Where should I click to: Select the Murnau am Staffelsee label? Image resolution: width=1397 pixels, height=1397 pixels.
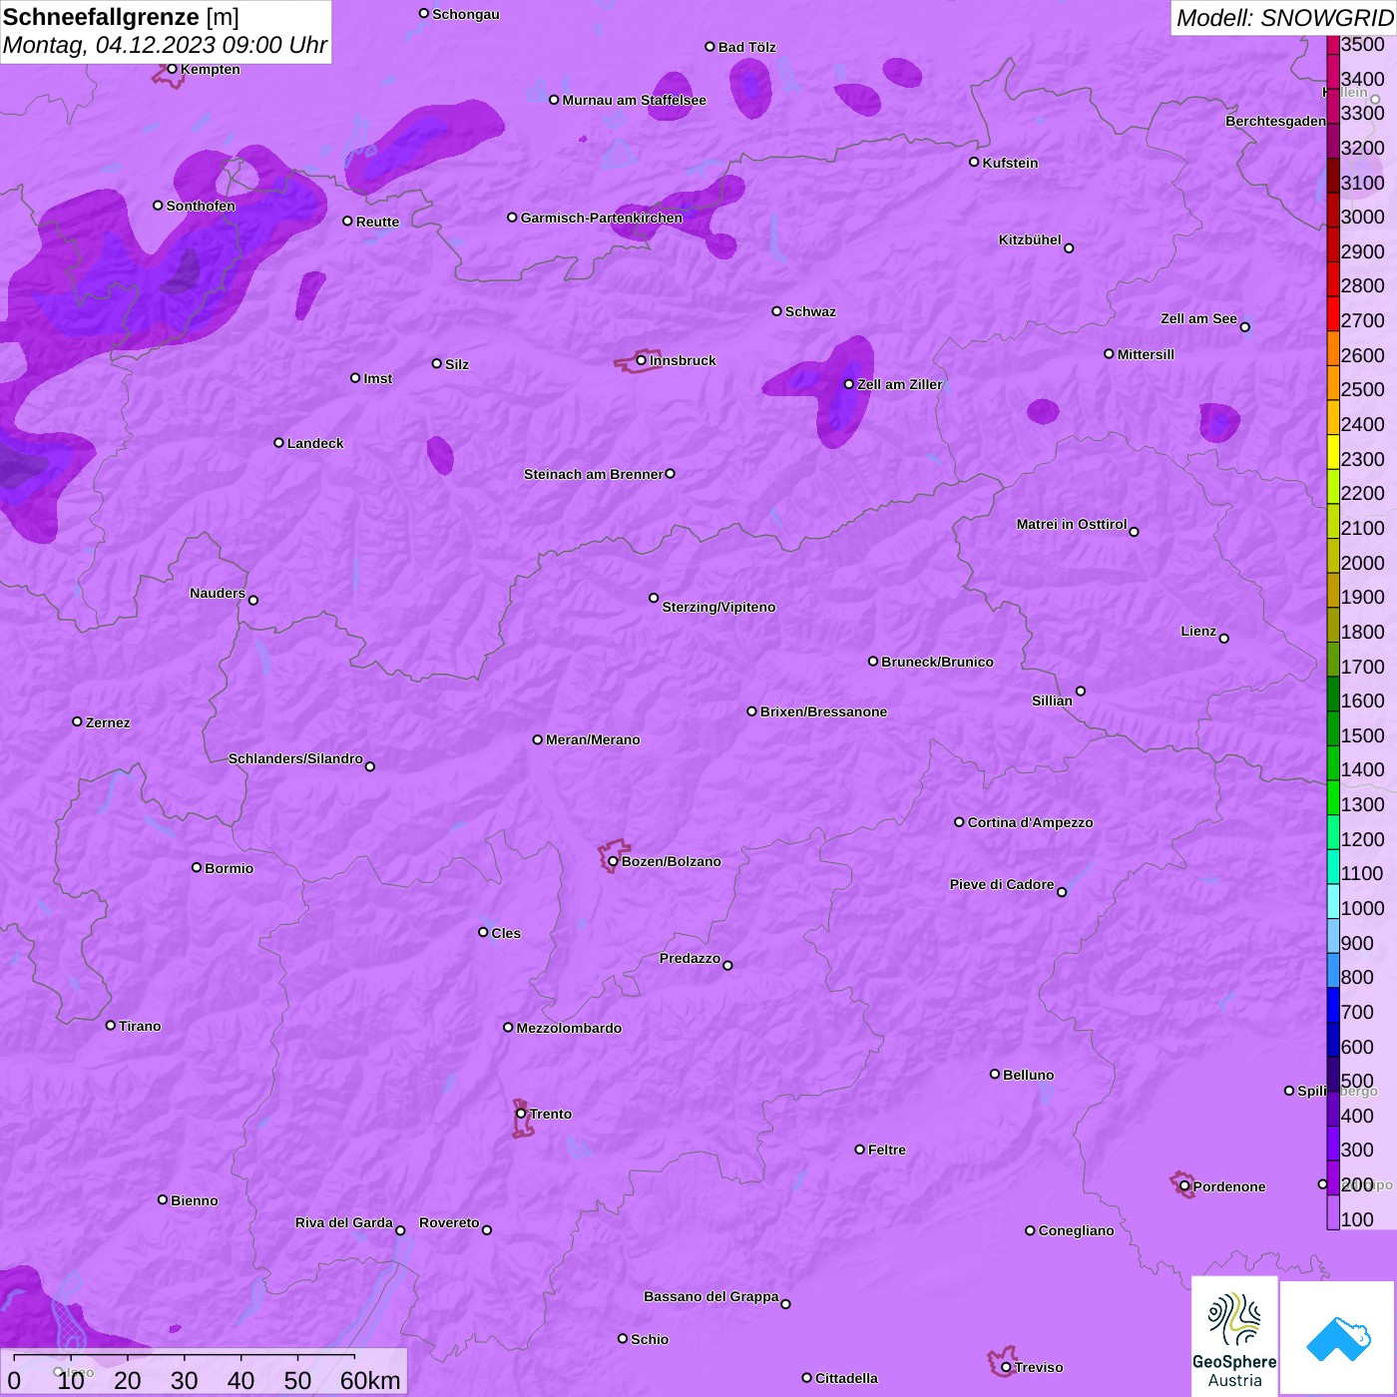click(634, 100)
